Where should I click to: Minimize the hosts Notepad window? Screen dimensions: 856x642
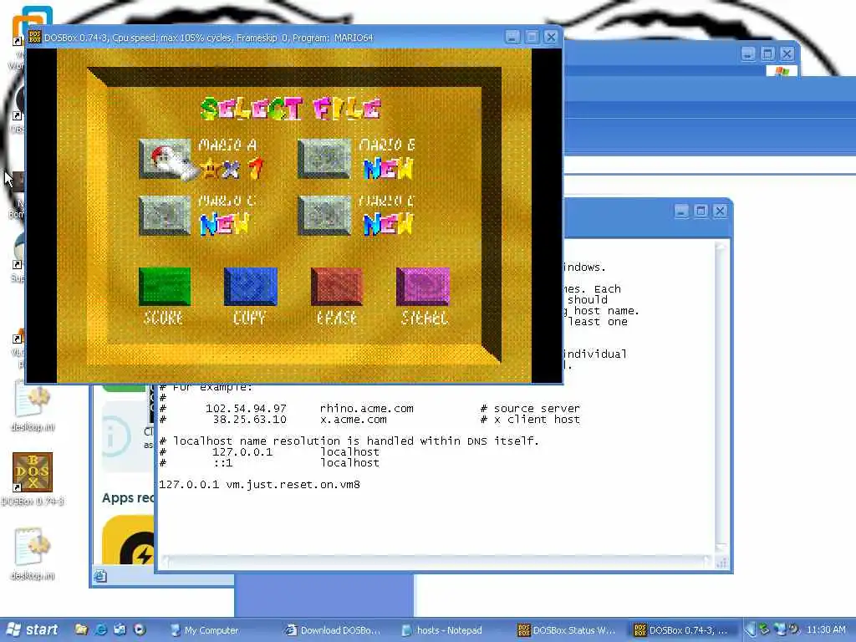(681, 211)
